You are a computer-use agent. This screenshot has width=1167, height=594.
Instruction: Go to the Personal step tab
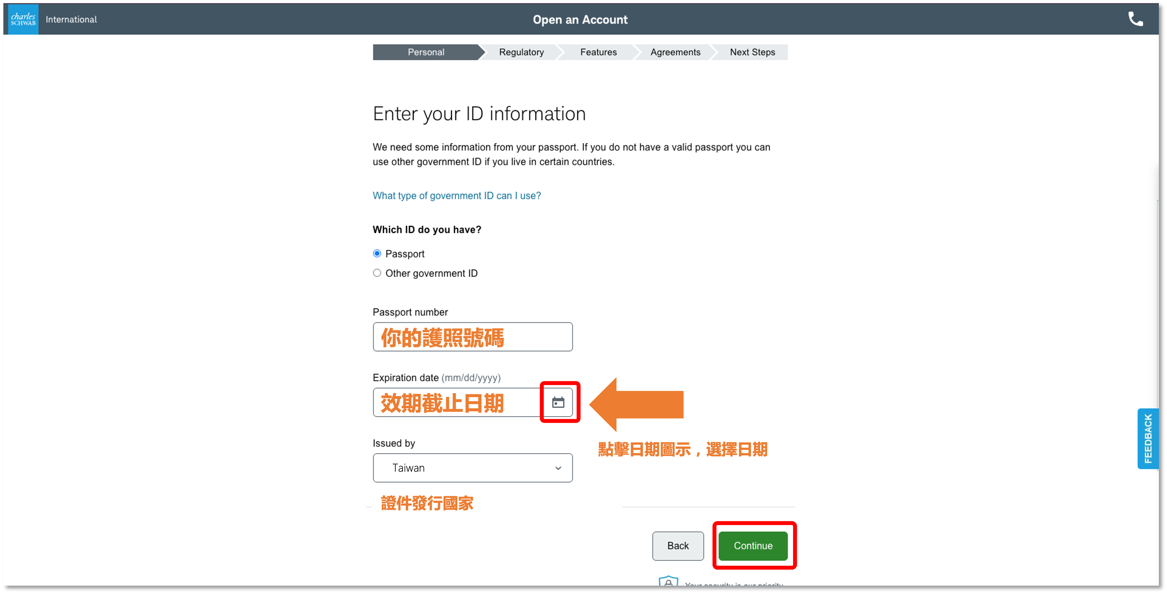pos(426,52)
